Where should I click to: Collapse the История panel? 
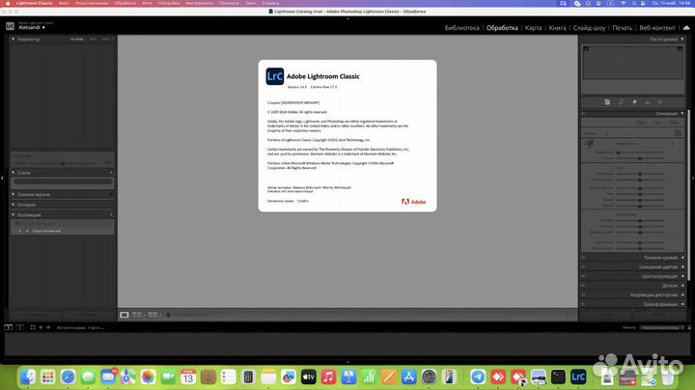point(13,205)
